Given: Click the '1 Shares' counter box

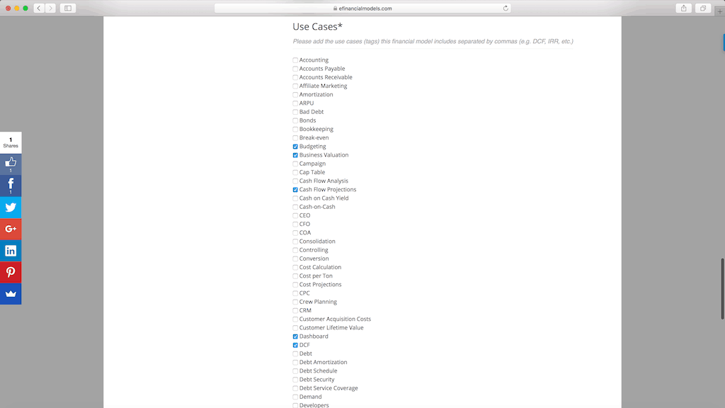Looking at the screenshot, I should [x=11, y=142].
